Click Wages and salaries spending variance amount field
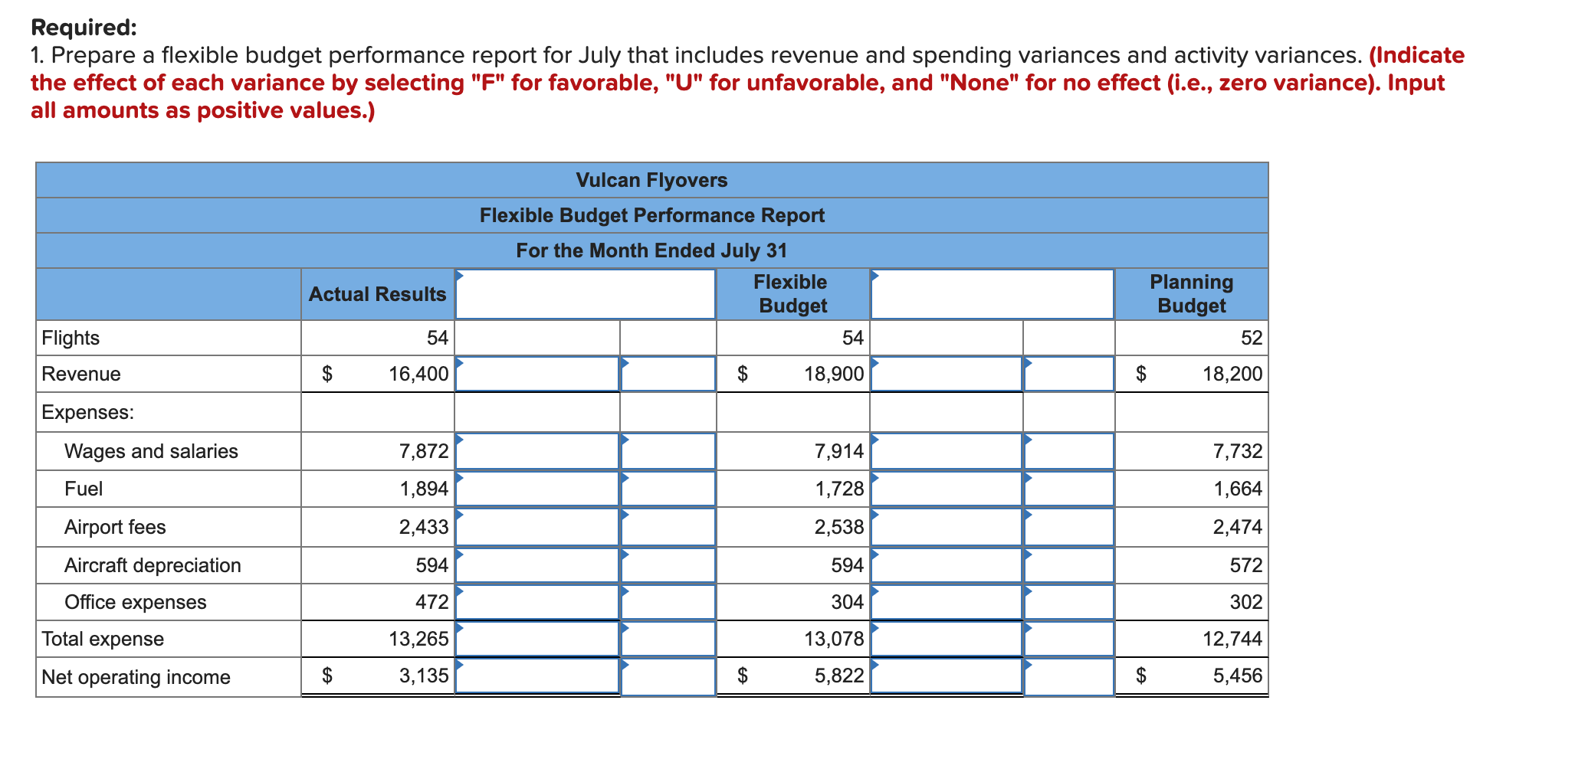This screenshot has width=1575, height=759. tap(537, 451)
